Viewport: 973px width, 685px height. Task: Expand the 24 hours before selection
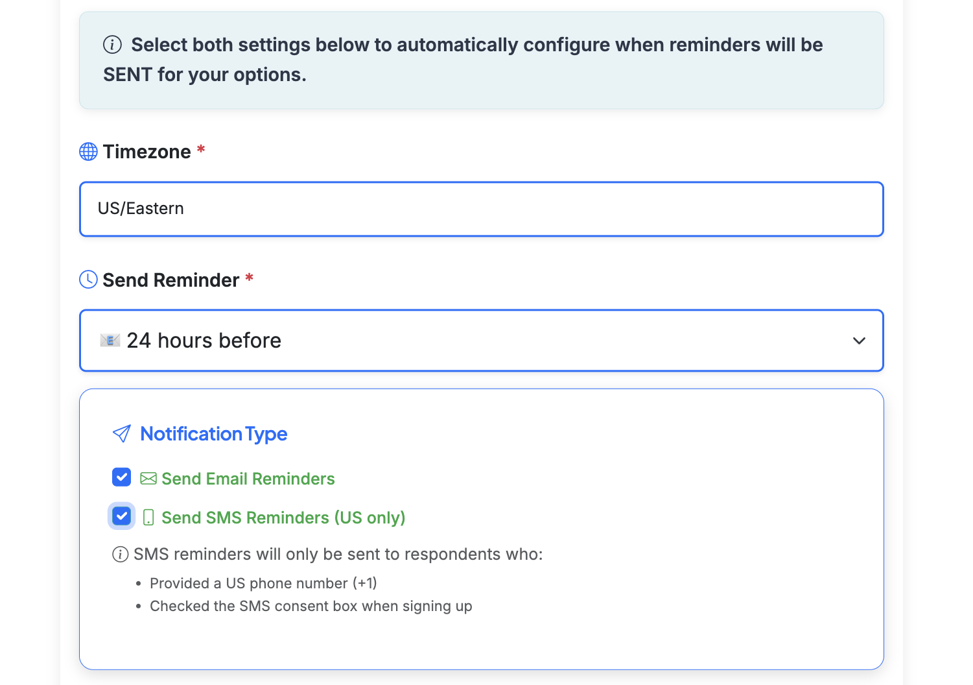(481, 341)
